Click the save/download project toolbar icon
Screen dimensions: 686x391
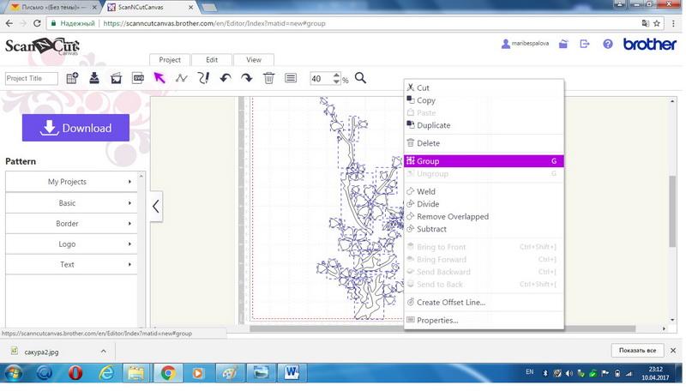(94, 78)
